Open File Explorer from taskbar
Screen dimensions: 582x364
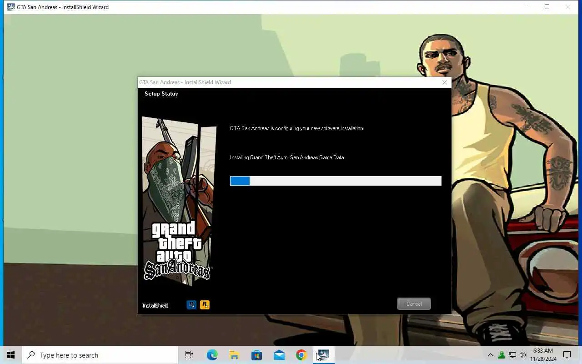point(234,355)
